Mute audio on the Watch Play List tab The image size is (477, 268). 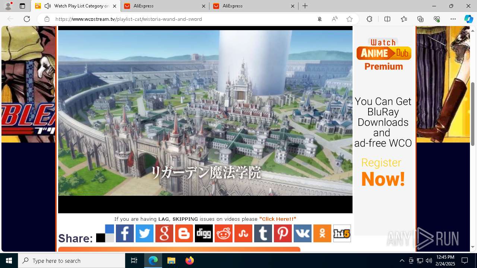[x=48, y=6]
